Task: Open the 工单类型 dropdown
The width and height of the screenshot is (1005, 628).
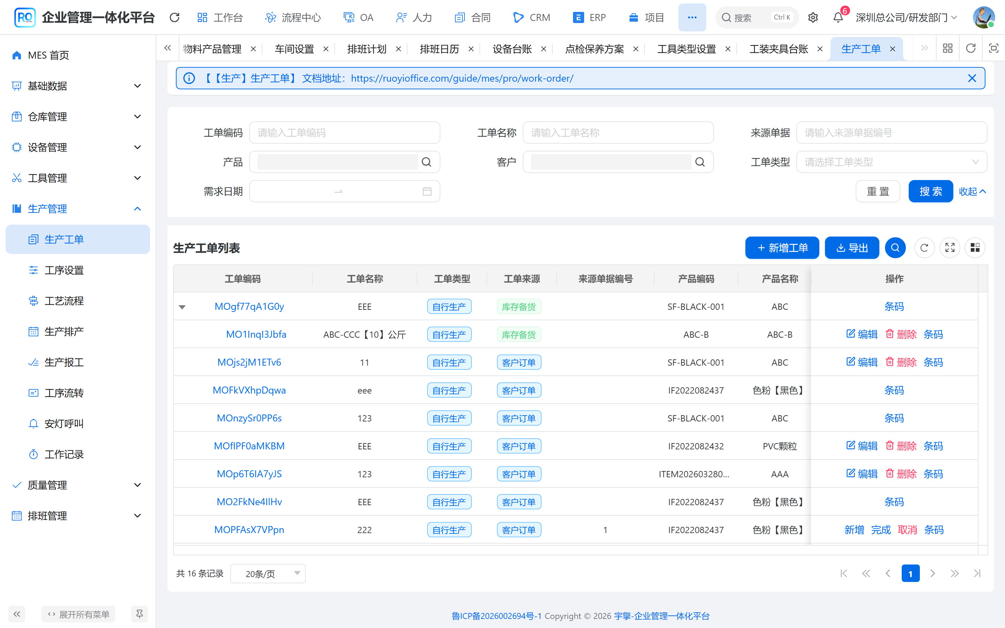Action: 892,162
